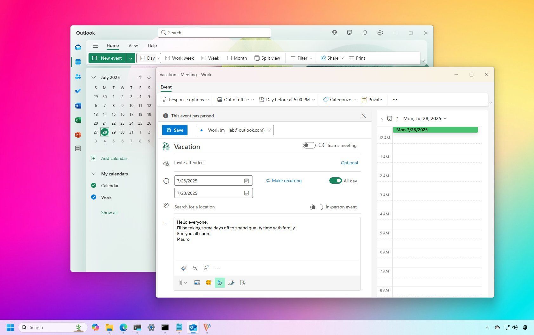Launch Word from the sidebar
534x335 pixels.
pos(78,106)
